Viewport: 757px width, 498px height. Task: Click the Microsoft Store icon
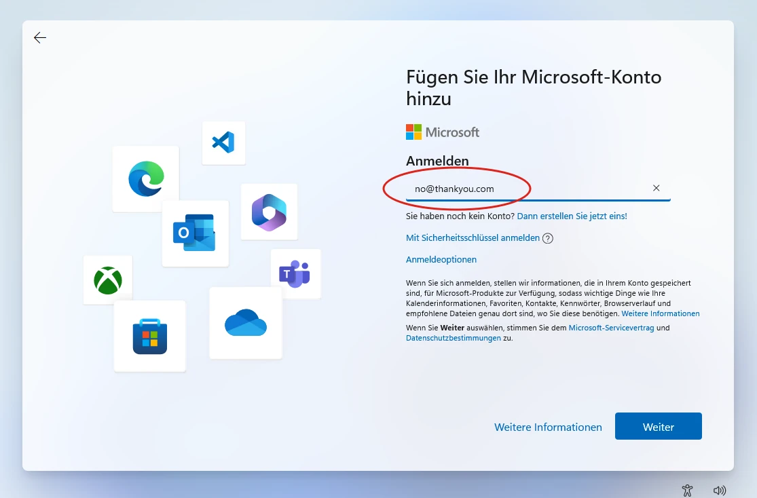(x=149, y=335)
